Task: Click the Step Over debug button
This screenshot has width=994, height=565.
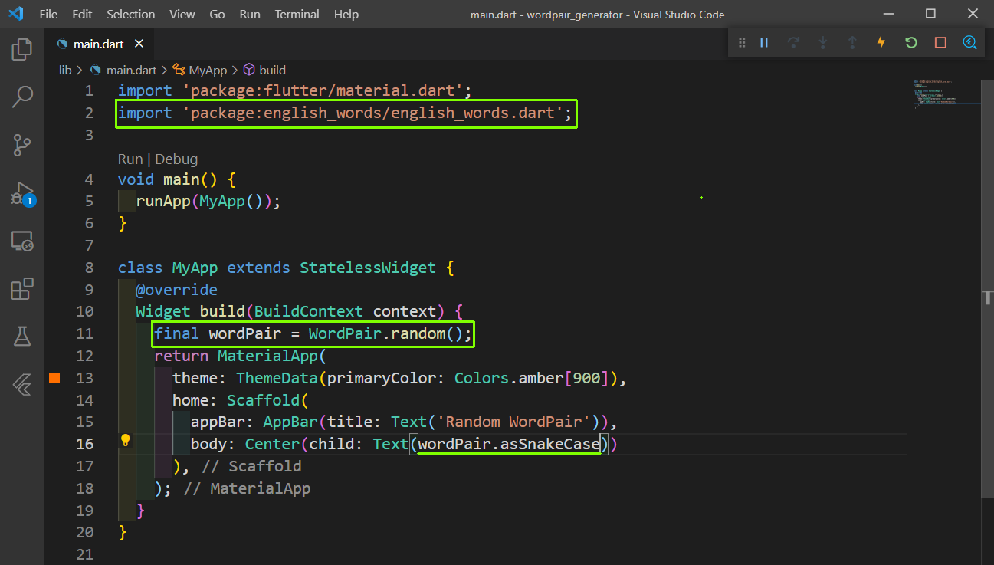Action: pos(793,43)
